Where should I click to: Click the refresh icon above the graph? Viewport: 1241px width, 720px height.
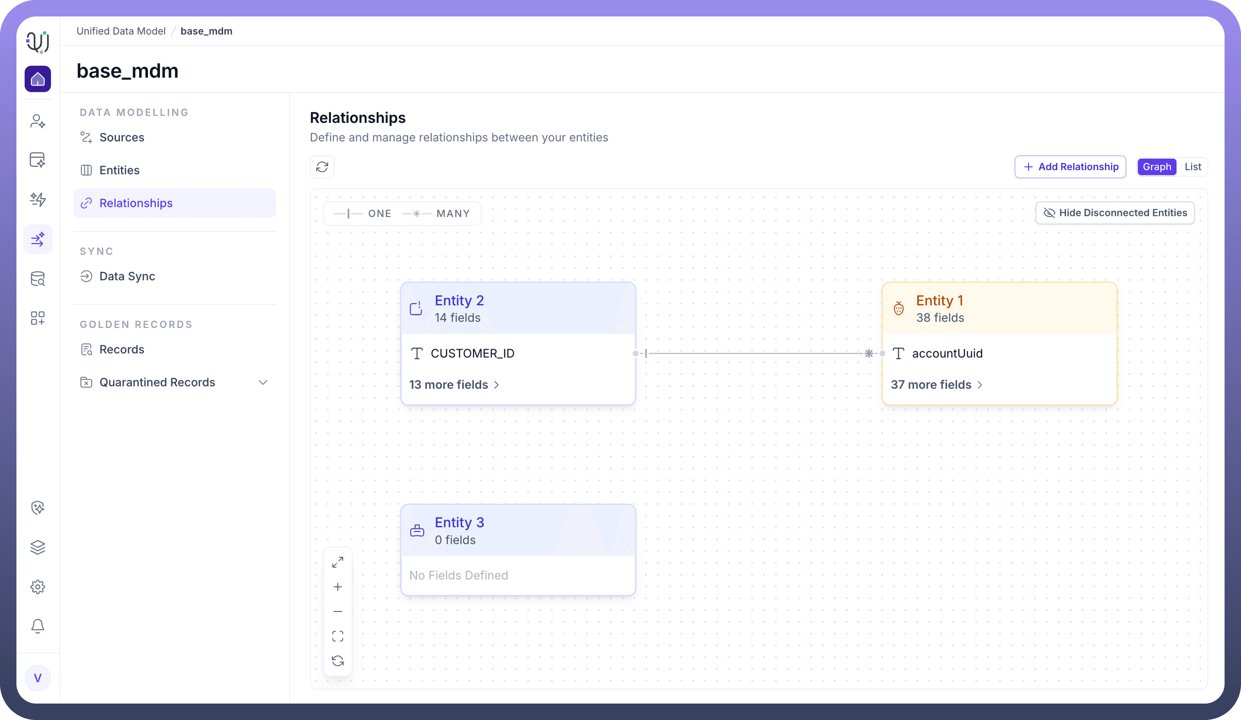click(322, 167)
